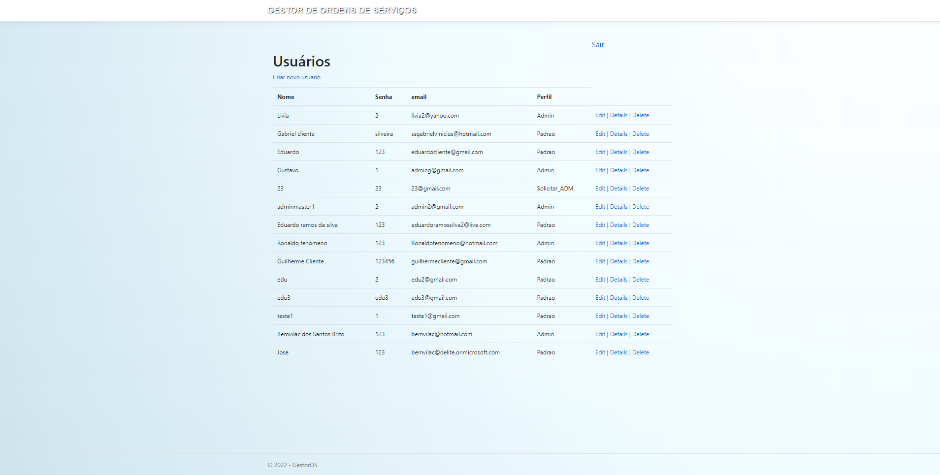The width and height of the screenshot is (940, 475).
Task: Open Details for edu3
Action: pyautogui.click(x=618, y=297)
